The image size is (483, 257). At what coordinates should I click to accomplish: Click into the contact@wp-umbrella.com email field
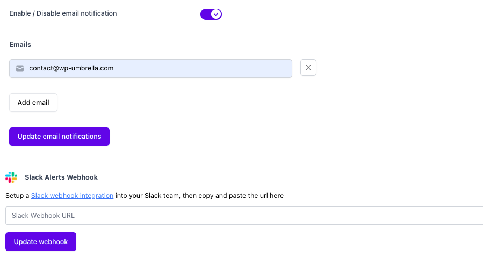coord(150,68)
